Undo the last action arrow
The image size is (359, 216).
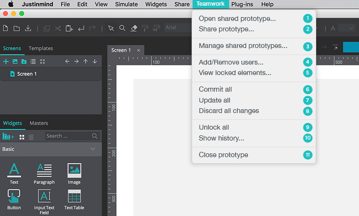(x=81, y=28)
